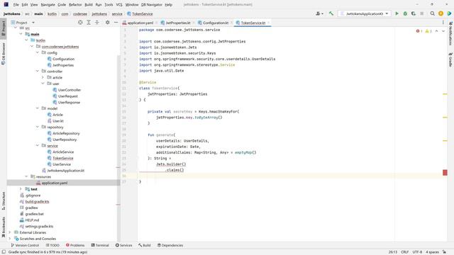Click the Debug bug icon

coord(405,13)
